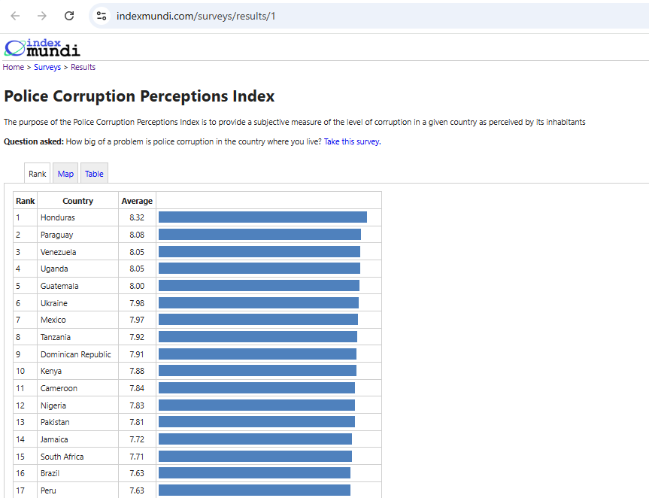
Task: Open the Surveys breadcrumb link
Action: coord(47,67)
